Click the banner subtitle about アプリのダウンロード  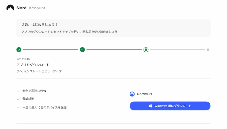[69, 32]
